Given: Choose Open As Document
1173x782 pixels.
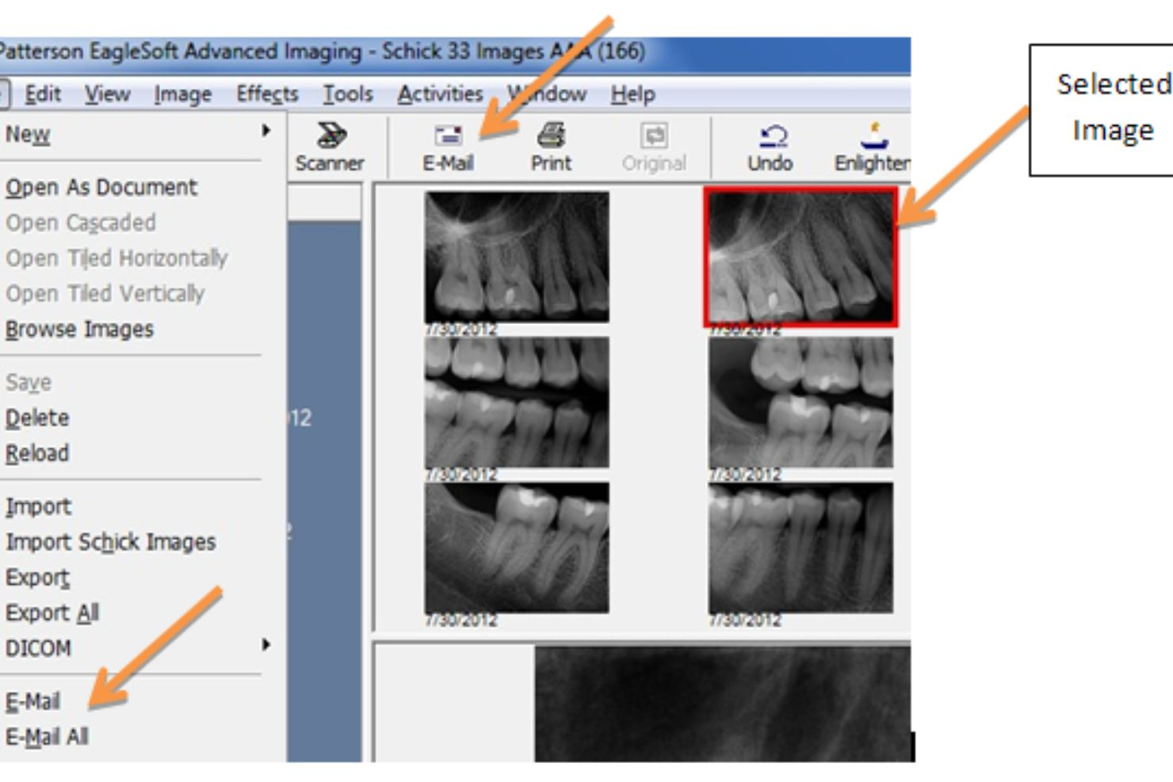Looking at the screenshot, I should coord(101,188).
